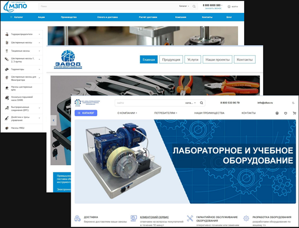Expand the Гидрораспределители row arrow
The width and height of the screenshot is (299, 228).
coord(39,34)
